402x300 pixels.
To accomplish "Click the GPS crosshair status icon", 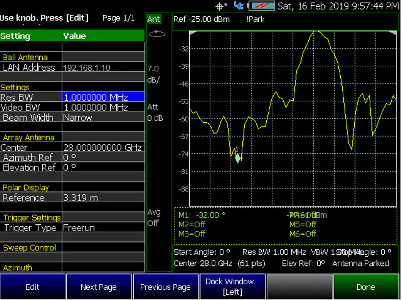I will tap(220, 7).
